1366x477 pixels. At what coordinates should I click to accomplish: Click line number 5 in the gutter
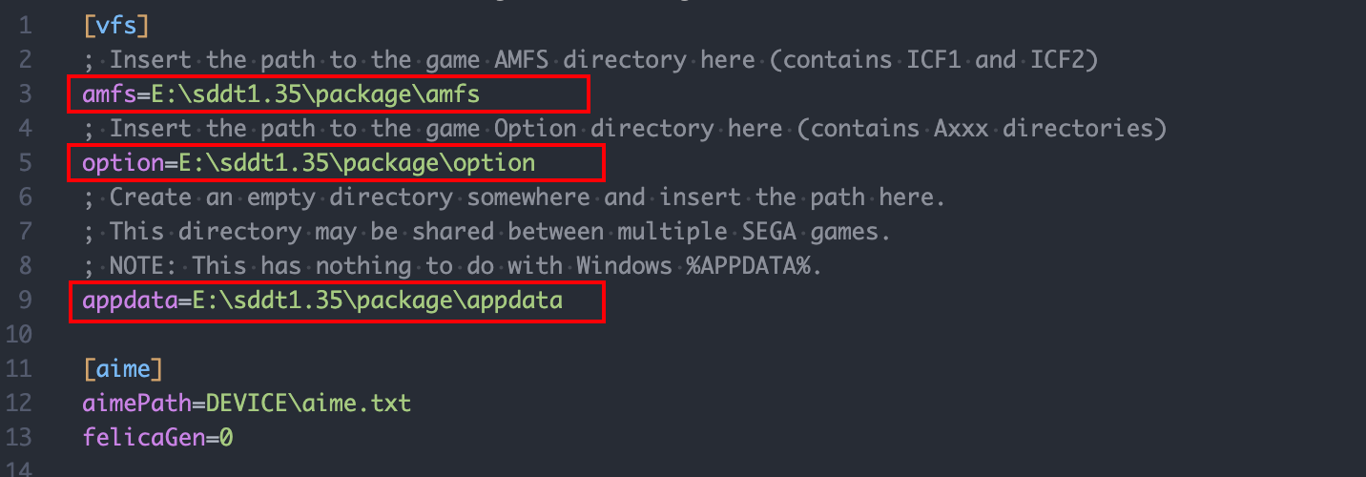(26, 162)
